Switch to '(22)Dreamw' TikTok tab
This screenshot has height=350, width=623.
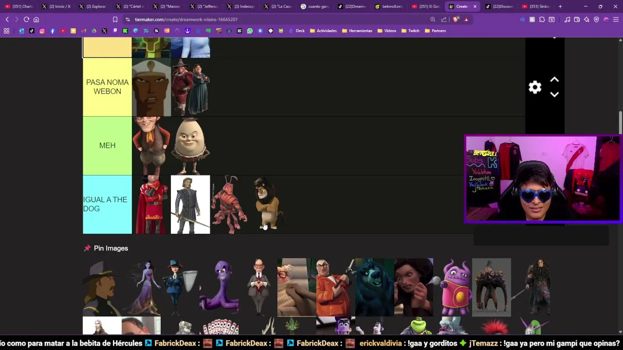[x=353, y=6]
